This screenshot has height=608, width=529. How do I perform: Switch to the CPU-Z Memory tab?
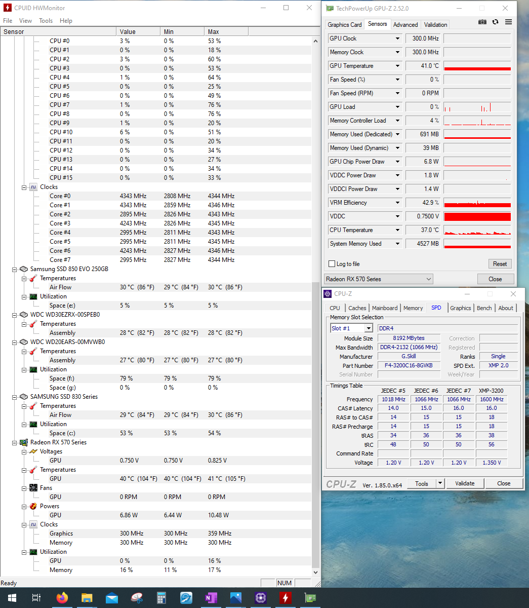coord(413,308)
